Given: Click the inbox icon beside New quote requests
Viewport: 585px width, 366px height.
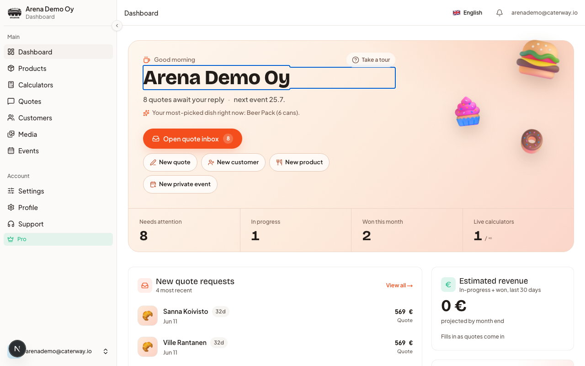Looking at the screenshot, I should point(145,285).
